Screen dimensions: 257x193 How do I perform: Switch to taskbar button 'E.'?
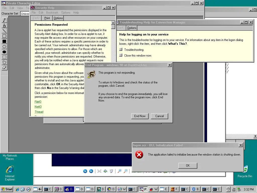tap(164, 189)
